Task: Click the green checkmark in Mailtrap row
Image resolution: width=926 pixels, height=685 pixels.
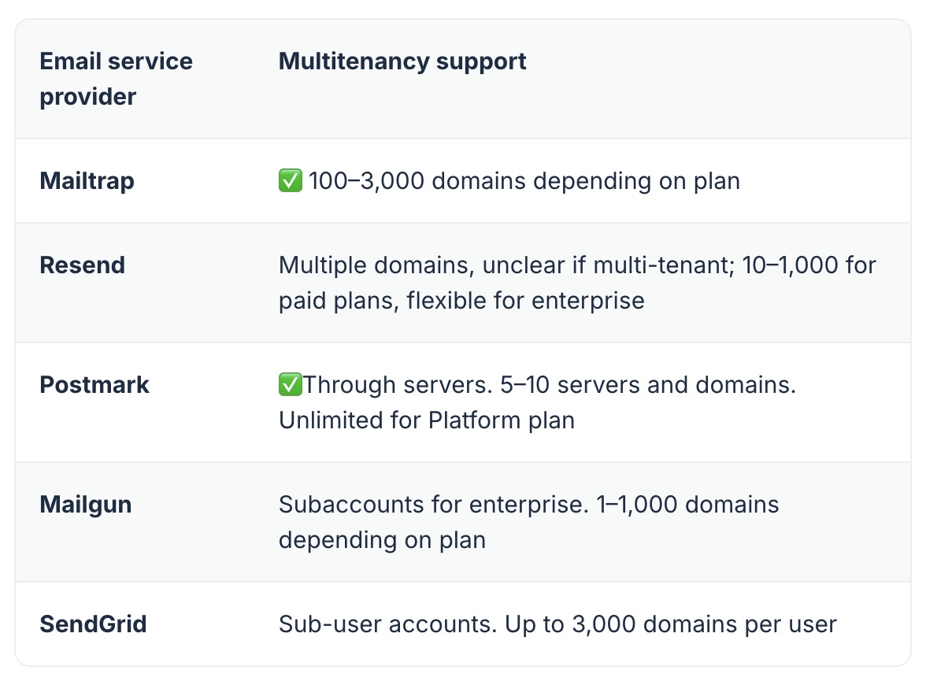Action: coord(290,181)
